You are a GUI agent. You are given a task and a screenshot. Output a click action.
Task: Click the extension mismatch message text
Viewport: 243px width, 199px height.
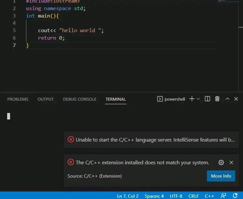(x=142, y=162)
